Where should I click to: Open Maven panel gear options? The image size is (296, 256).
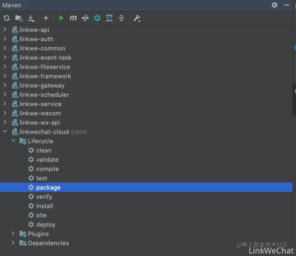tap(274, 5)
